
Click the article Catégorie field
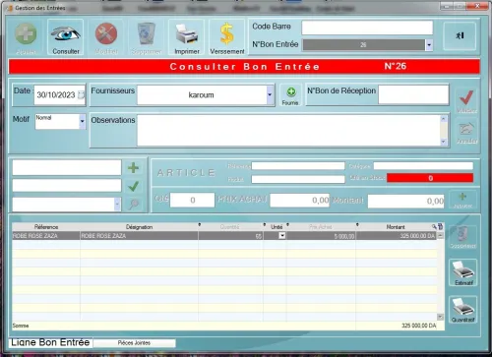423,166
